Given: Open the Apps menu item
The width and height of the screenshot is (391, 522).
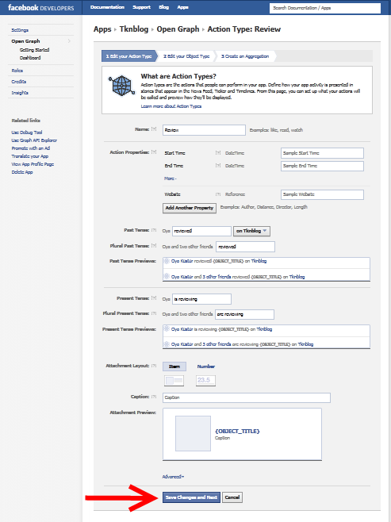Looking at the screenshot, I should pos(182,7).
